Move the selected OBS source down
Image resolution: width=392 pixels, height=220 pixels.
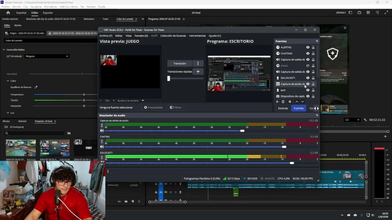click(x=303, y=102)
